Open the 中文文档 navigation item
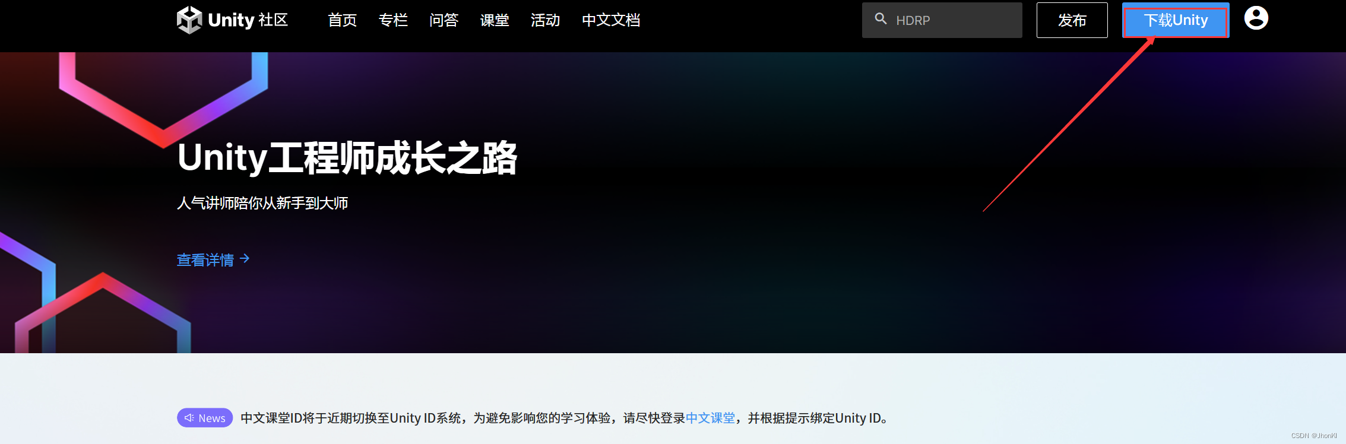The height and width of the screenshot is (444, 1346). [611, 20]
